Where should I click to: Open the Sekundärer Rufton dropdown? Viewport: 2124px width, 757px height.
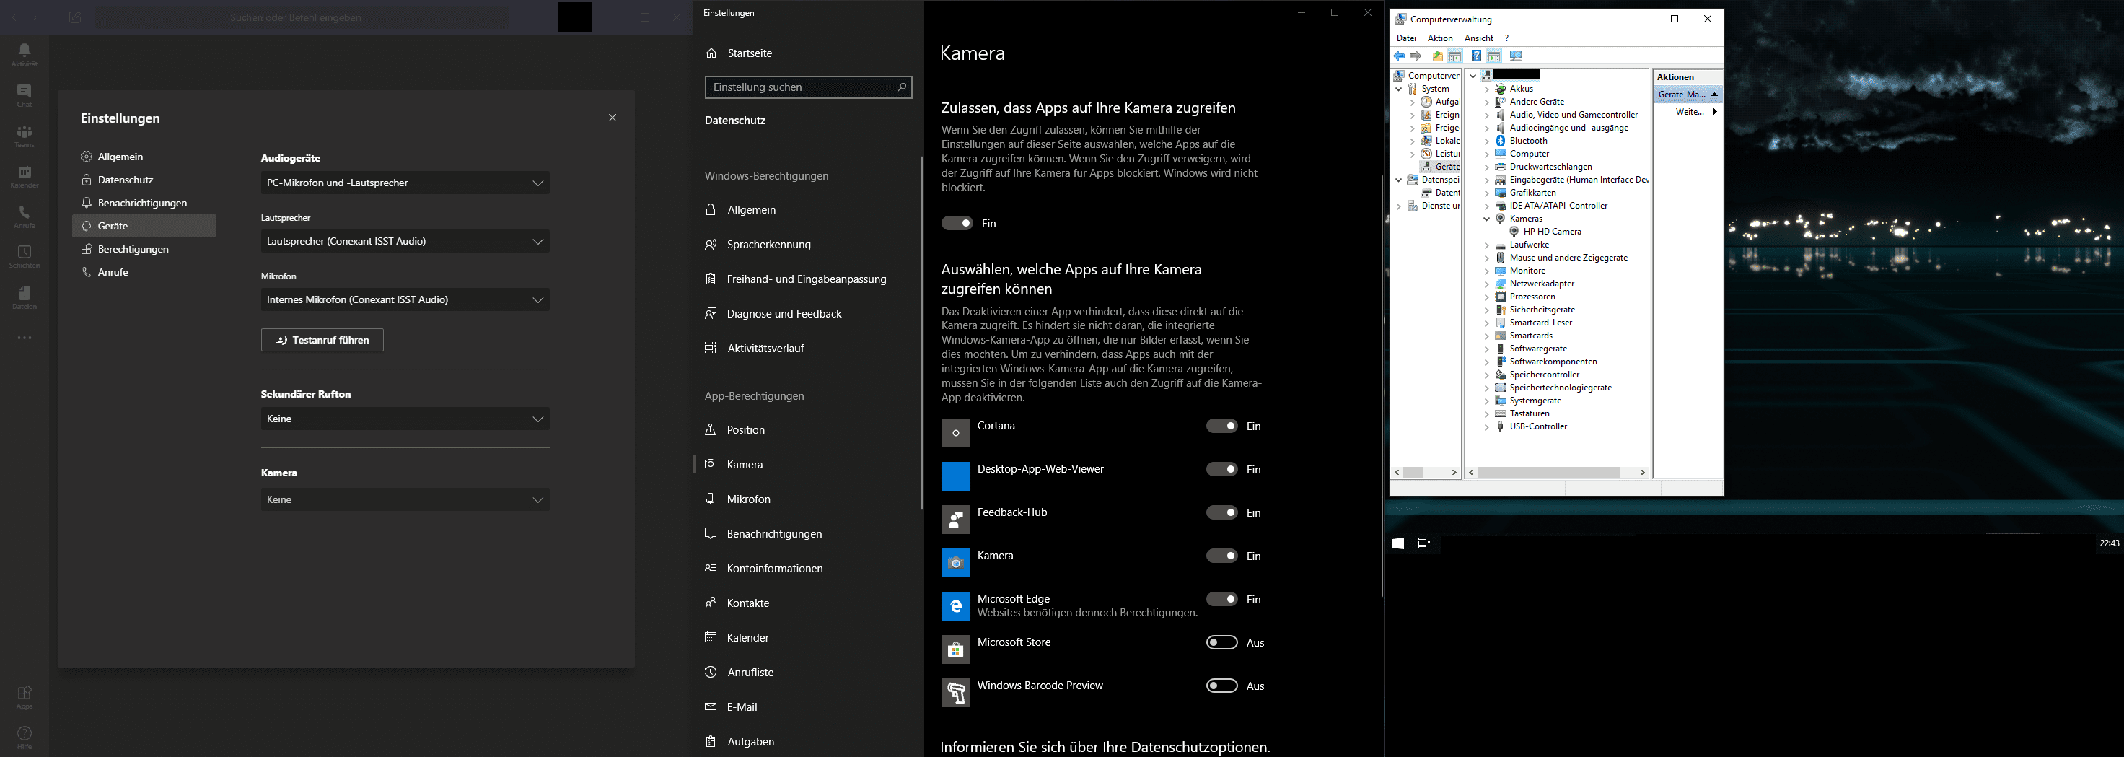coord(405,419)
